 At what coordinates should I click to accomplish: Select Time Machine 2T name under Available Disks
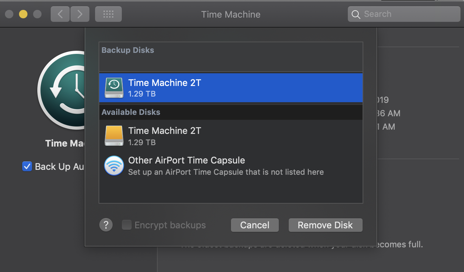165,131
